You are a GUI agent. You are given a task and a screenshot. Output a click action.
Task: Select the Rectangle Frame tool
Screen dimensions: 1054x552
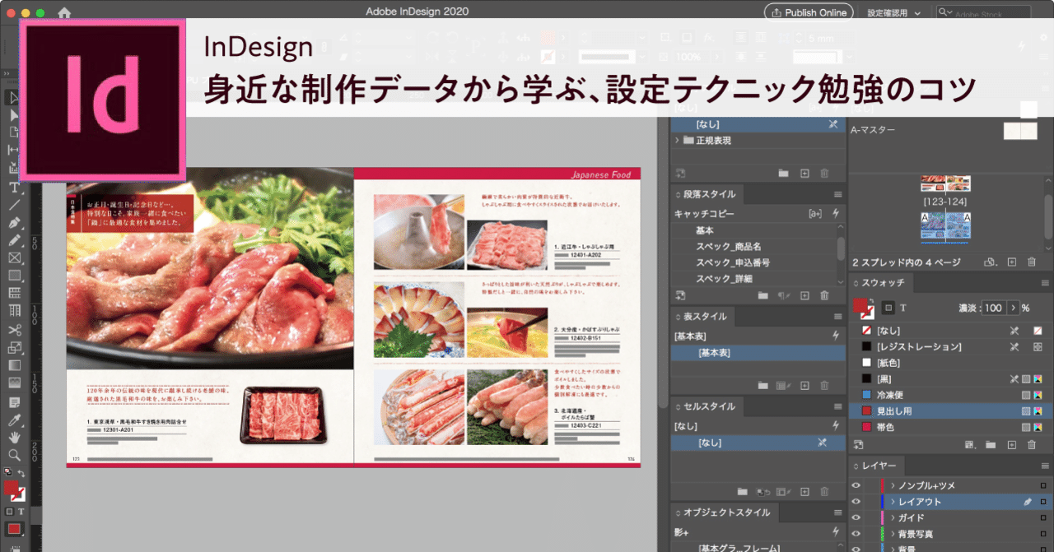tap(14, 257)
